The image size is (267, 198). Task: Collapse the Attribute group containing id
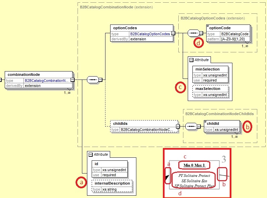[x=90, y=154]
